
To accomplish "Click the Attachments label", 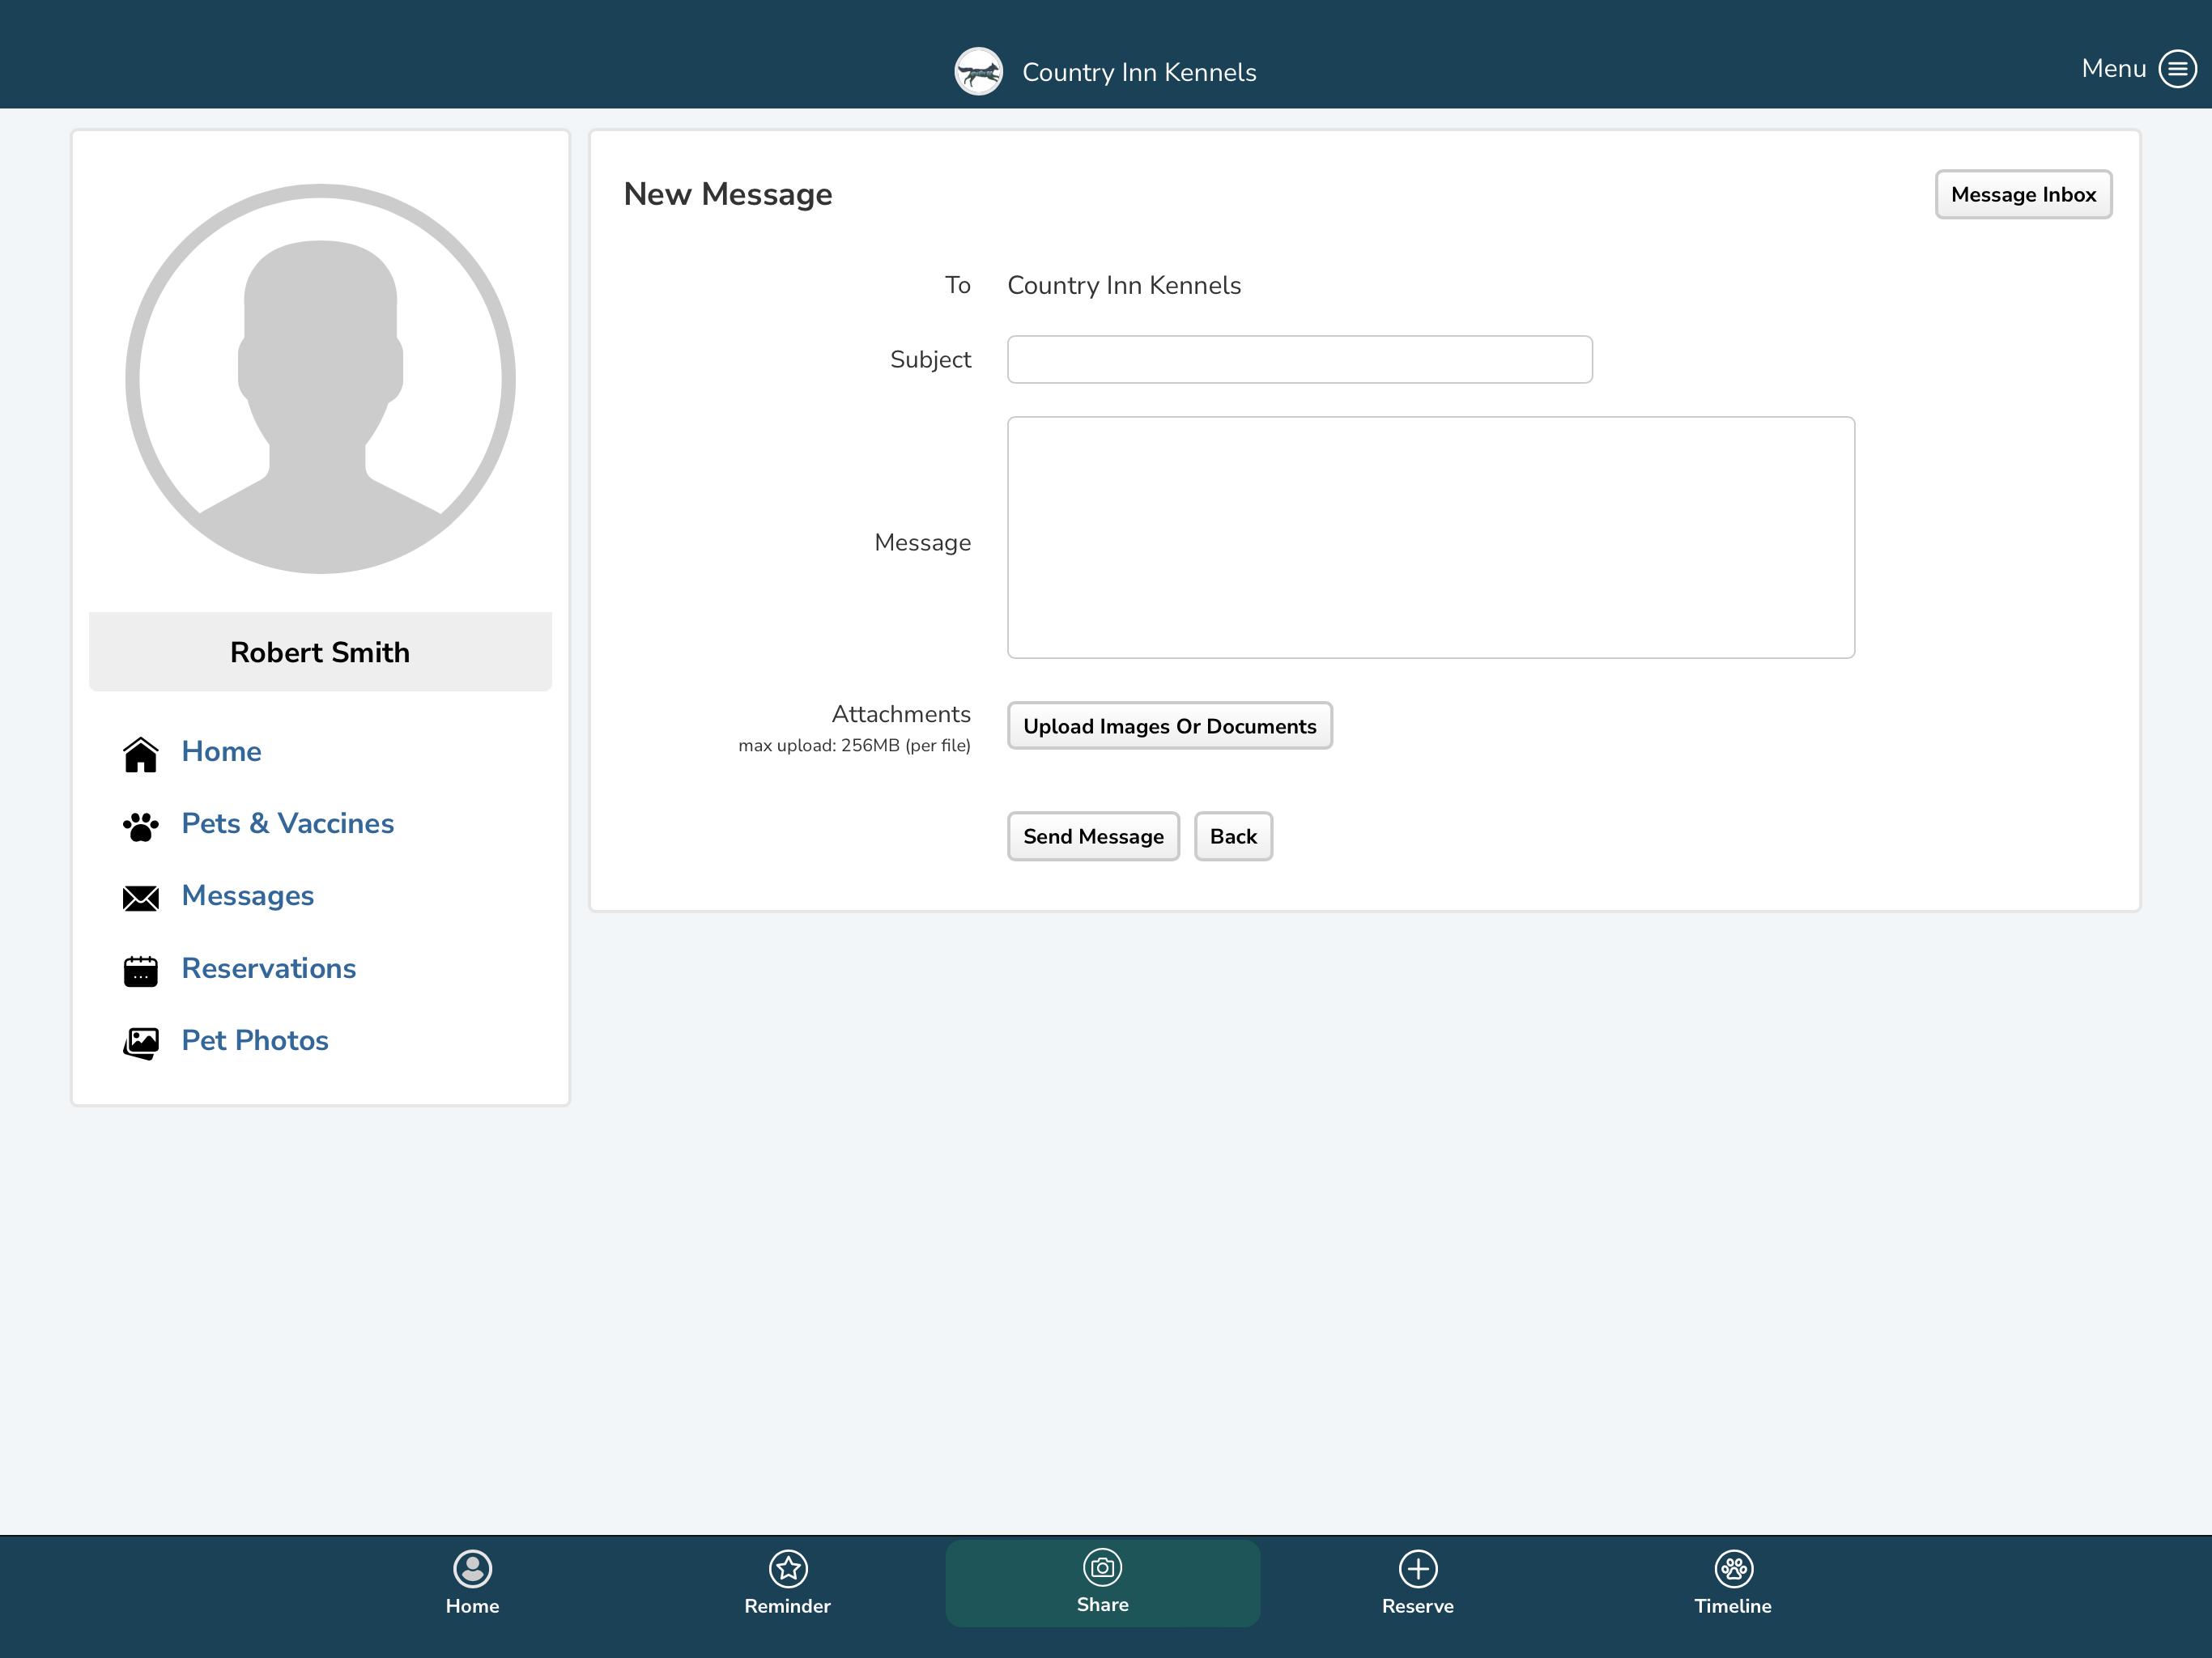I will (901, 713).
